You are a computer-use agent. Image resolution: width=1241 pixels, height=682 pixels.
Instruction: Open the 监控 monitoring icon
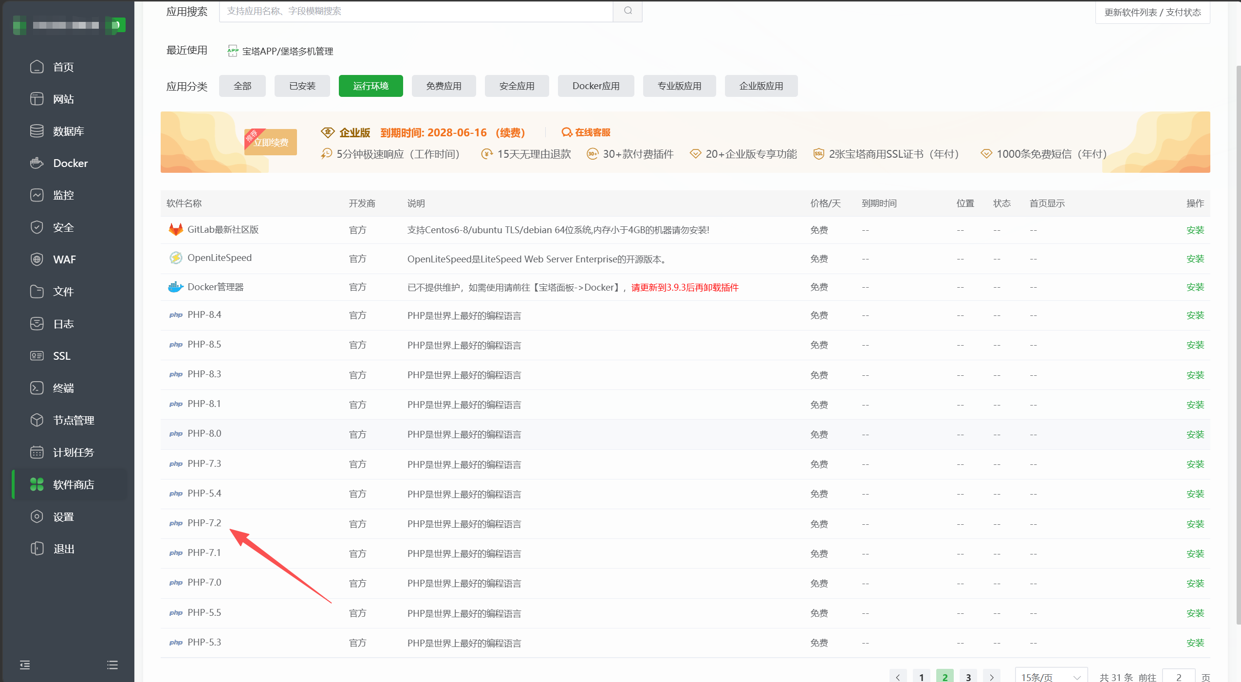click(37, 195)
